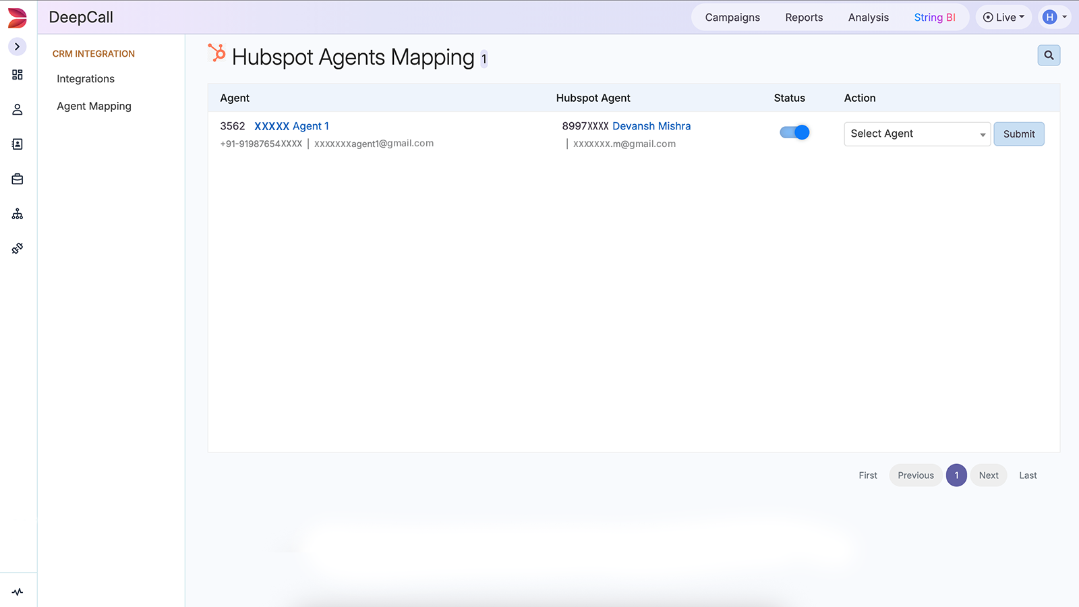Open String BI
The width and height of the screenshot is (1079, 607).
[935, 18]
